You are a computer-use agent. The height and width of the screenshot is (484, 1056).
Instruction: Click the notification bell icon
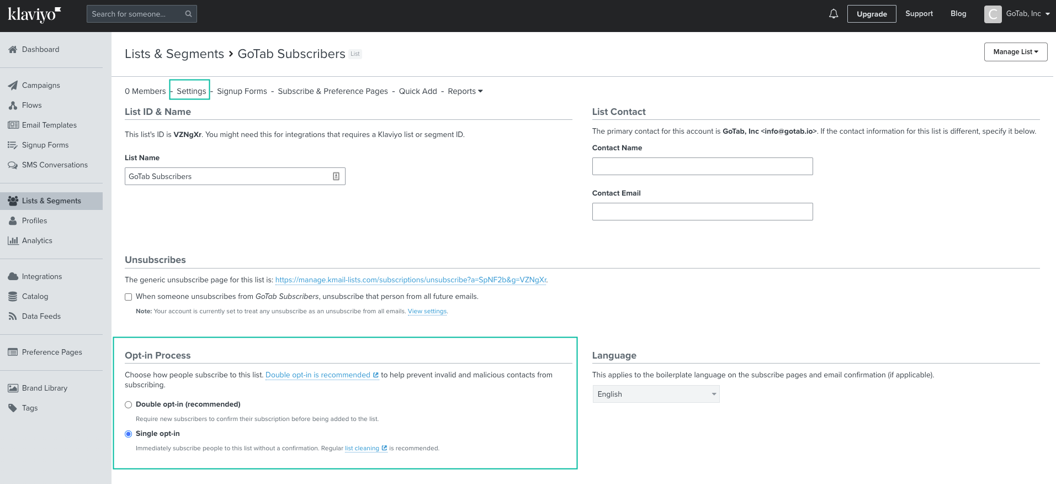click(834, 14)
